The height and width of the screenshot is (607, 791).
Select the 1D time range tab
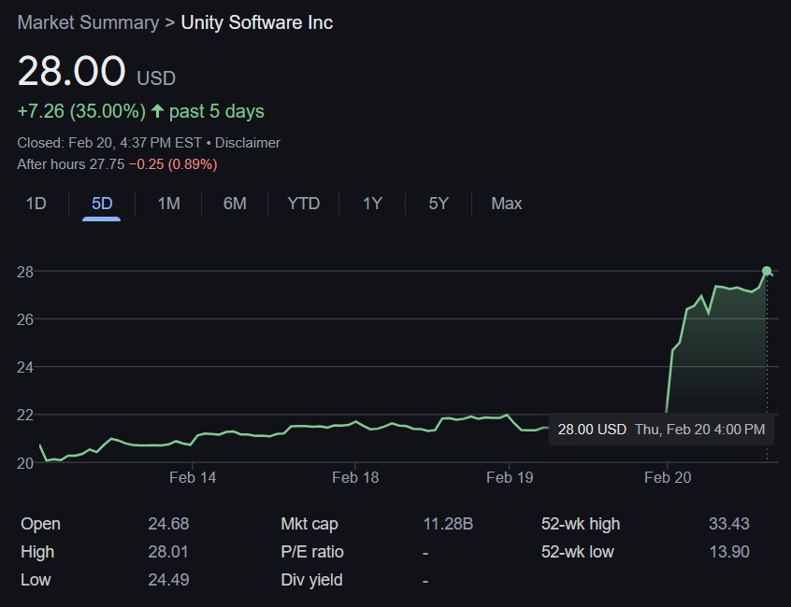(36, 204)
